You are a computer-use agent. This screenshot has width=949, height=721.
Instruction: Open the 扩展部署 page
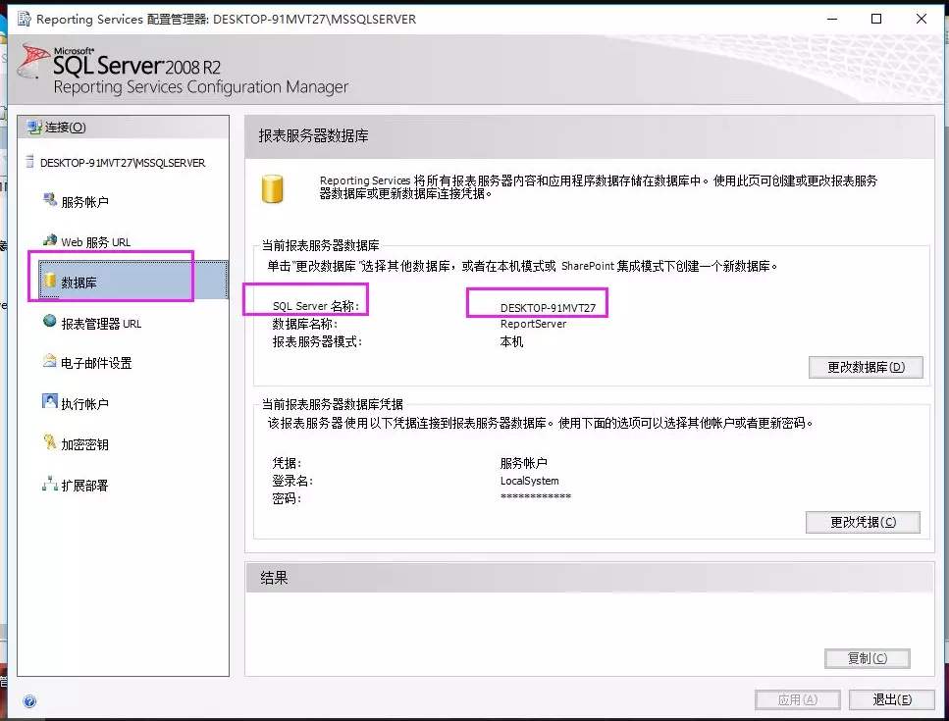click(84, 486)
